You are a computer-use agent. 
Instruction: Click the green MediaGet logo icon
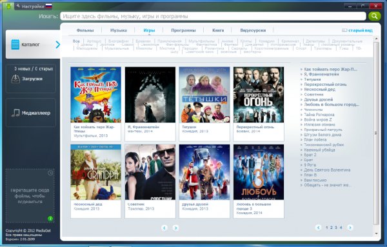(x=9, y=6)
